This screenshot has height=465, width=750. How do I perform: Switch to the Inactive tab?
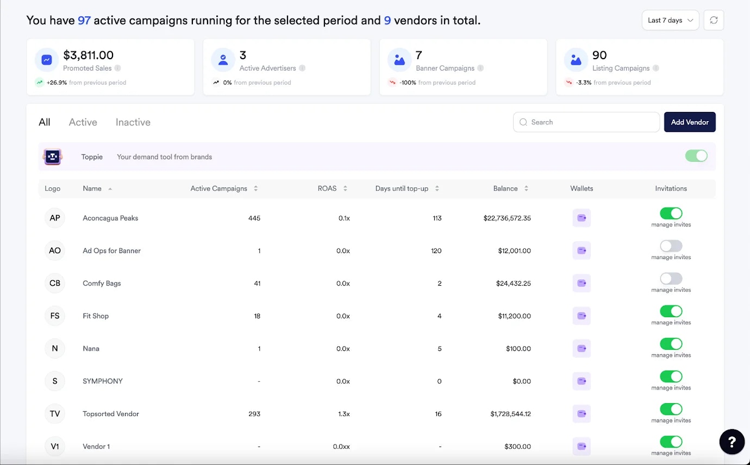[133, 122]
